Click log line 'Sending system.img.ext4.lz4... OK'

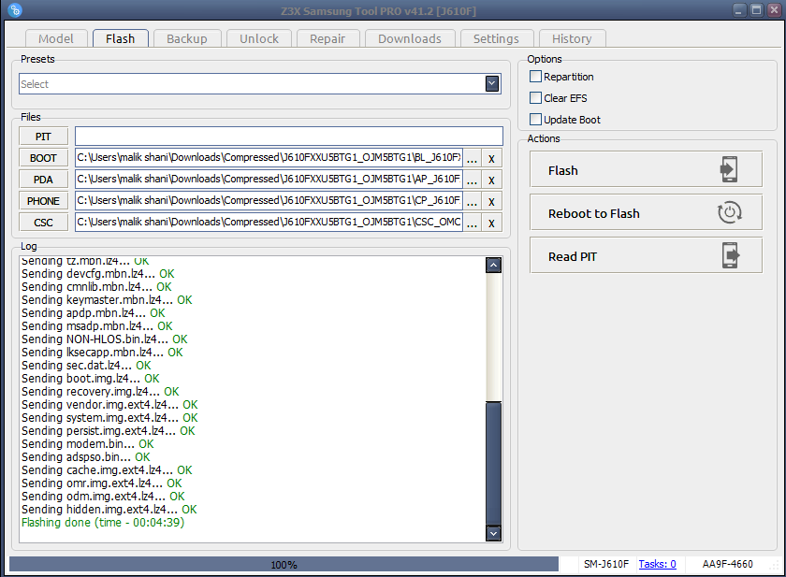click(x=109, y=418)
